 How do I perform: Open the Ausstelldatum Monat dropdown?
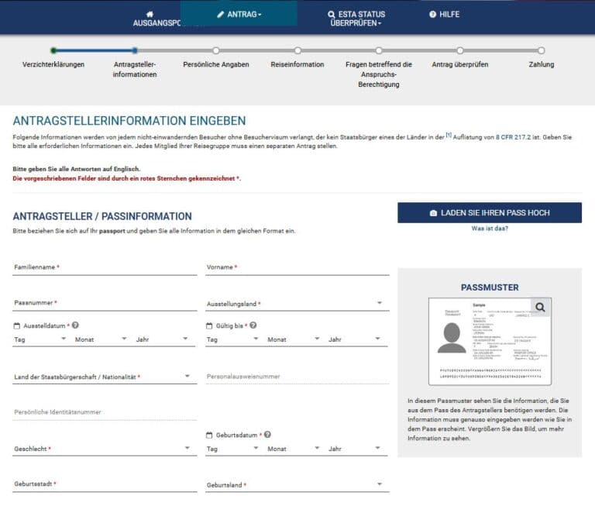coord(101,339)
